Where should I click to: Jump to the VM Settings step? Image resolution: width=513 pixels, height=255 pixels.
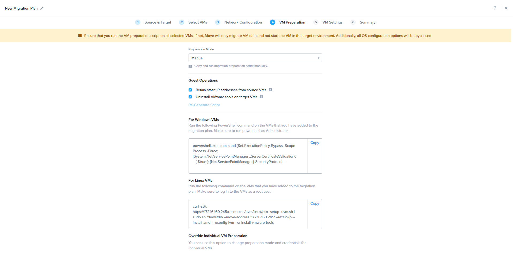tap(332, 22)
